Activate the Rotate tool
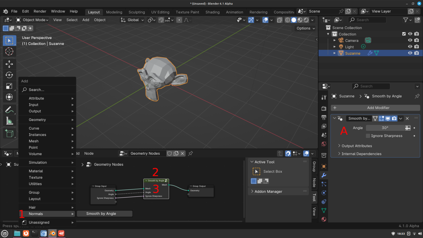 point(9,75)
